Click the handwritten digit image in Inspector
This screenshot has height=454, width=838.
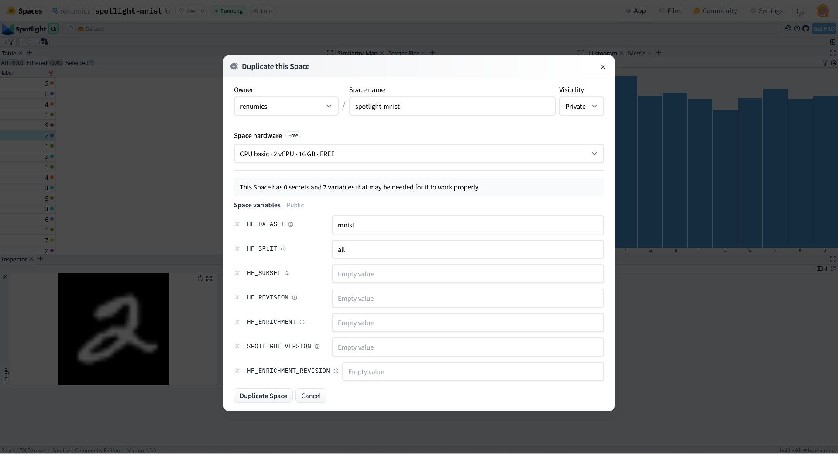click(x=113, y=329)
